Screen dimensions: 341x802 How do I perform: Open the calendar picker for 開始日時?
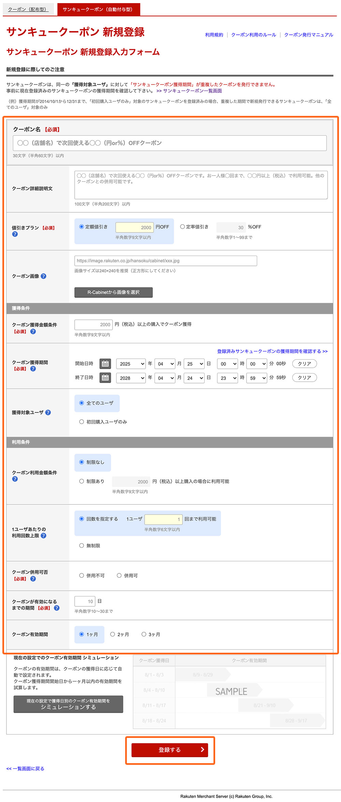(105, 364)
